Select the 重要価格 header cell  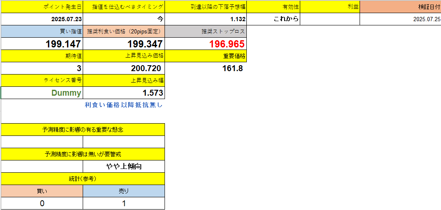pos(206,56)
